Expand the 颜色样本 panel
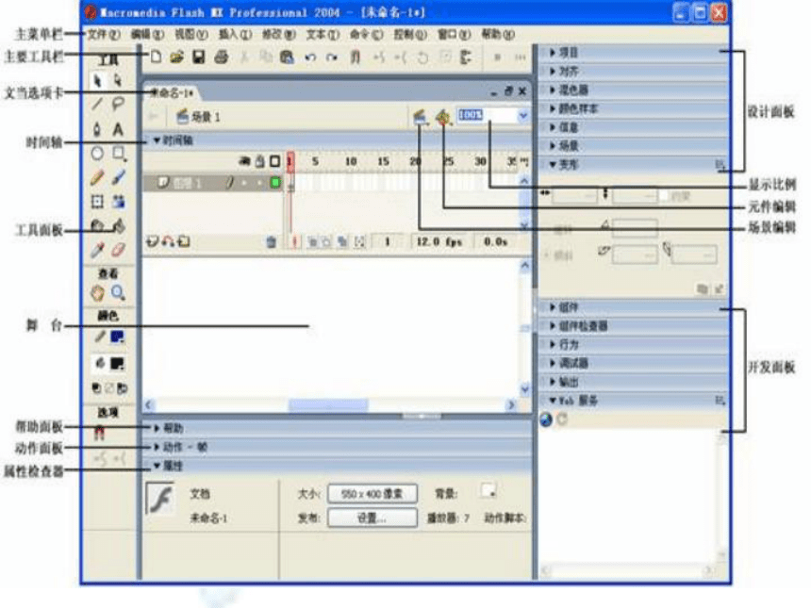 pos(634,108)
